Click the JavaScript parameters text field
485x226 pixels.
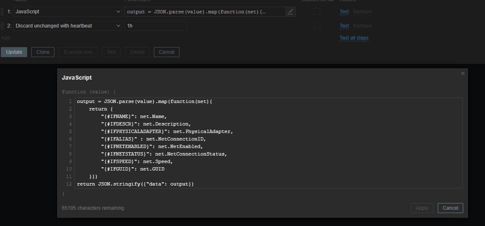[205, 12]
